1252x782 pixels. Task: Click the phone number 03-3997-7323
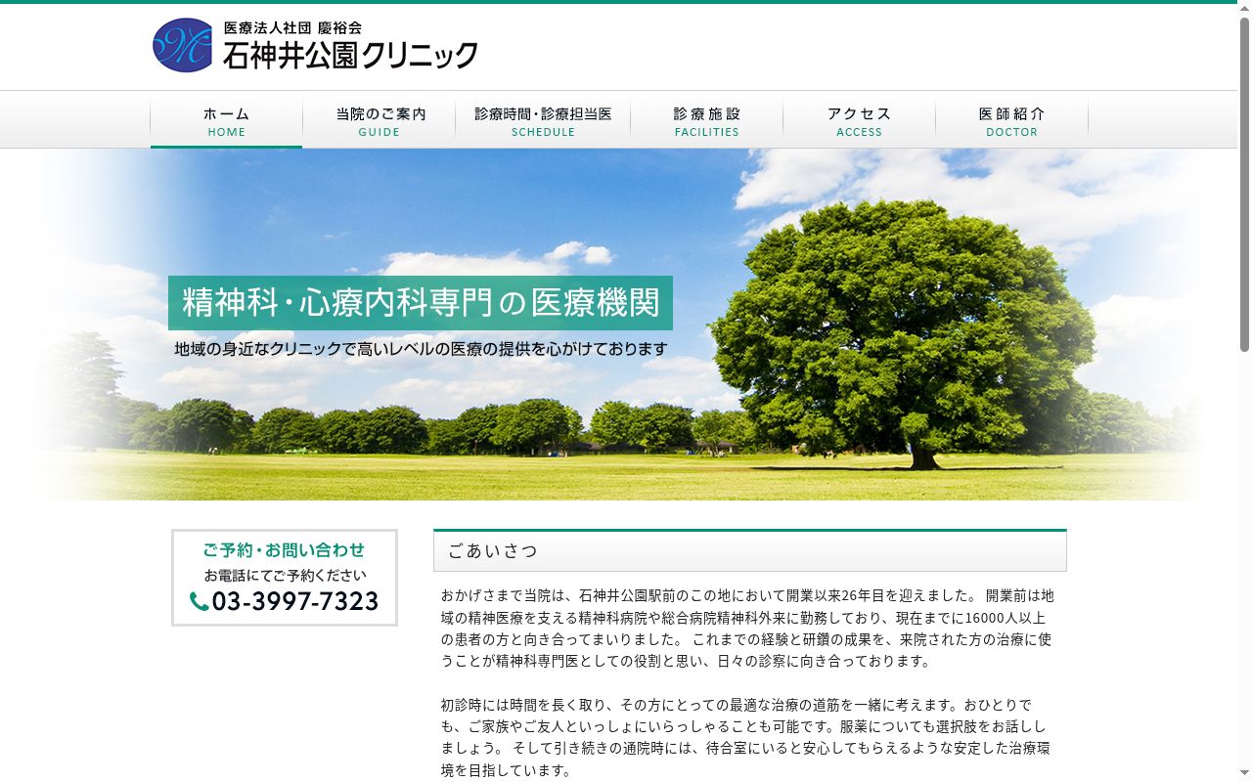tap(294, 601)
